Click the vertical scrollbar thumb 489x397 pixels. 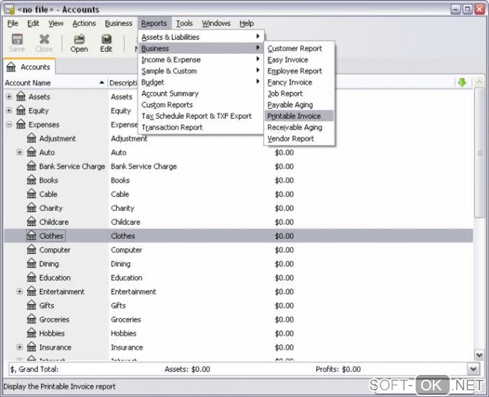tap(479, 153)
